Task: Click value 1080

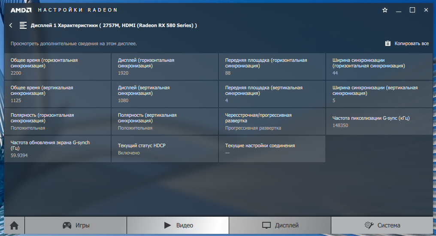Action: tap(123, 101)
